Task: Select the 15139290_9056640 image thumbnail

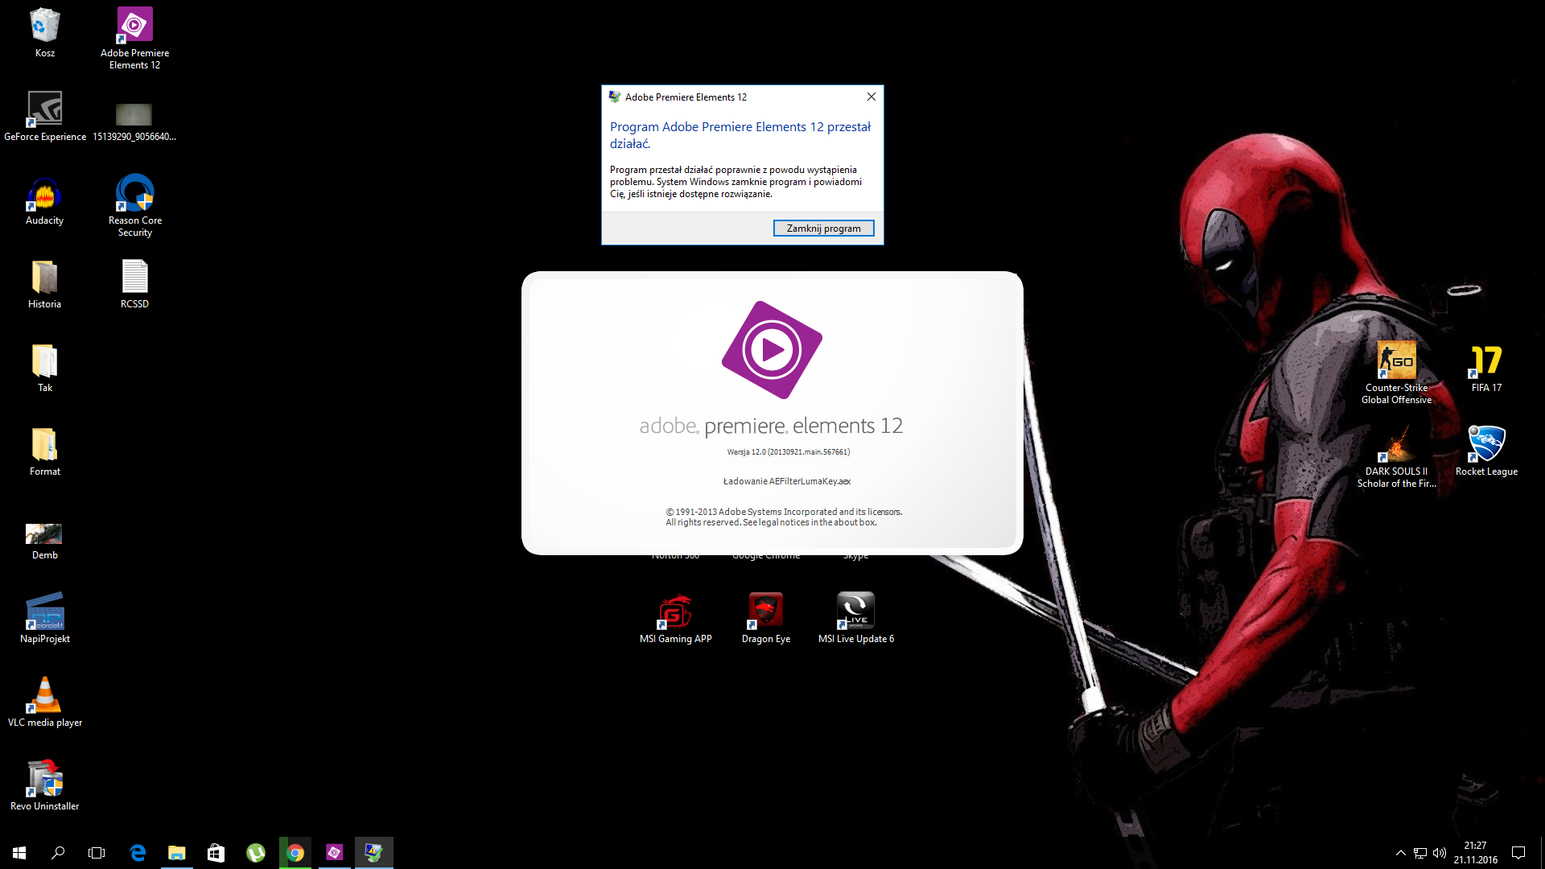Action: (x=134, y=115)
